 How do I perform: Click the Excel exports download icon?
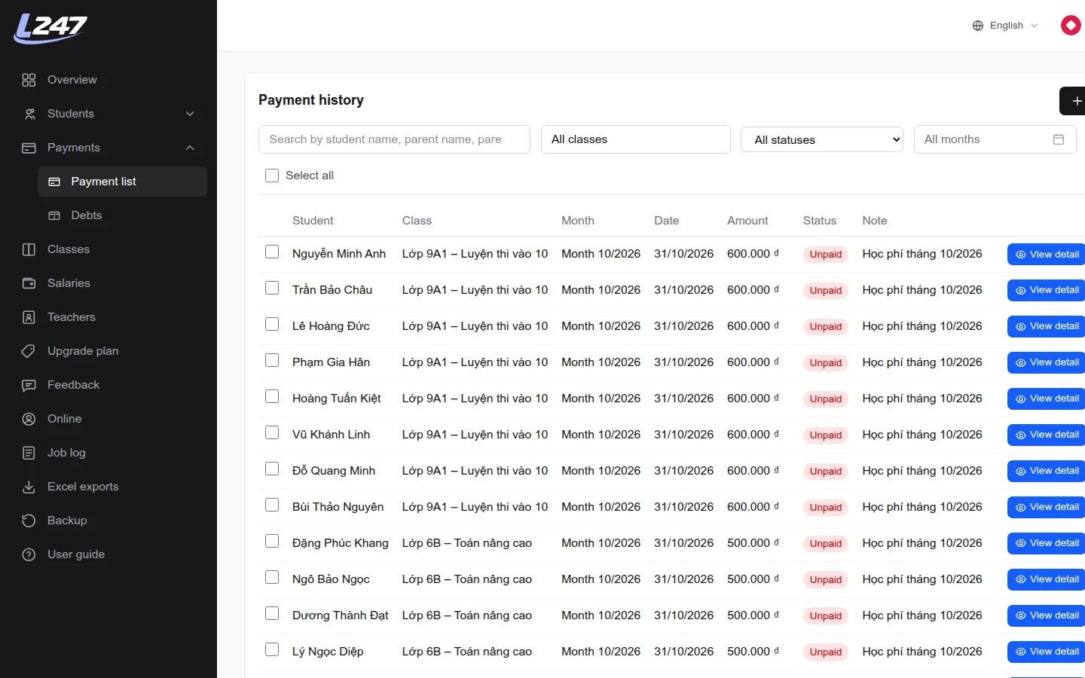click(x=29, y=487)
